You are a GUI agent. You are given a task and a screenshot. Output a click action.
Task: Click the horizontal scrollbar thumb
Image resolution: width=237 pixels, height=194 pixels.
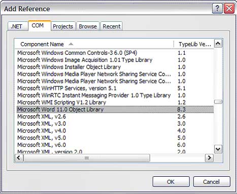87,158
